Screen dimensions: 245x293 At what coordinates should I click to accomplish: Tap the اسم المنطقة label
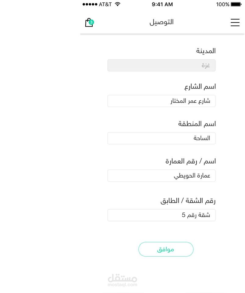click(197, 124)
